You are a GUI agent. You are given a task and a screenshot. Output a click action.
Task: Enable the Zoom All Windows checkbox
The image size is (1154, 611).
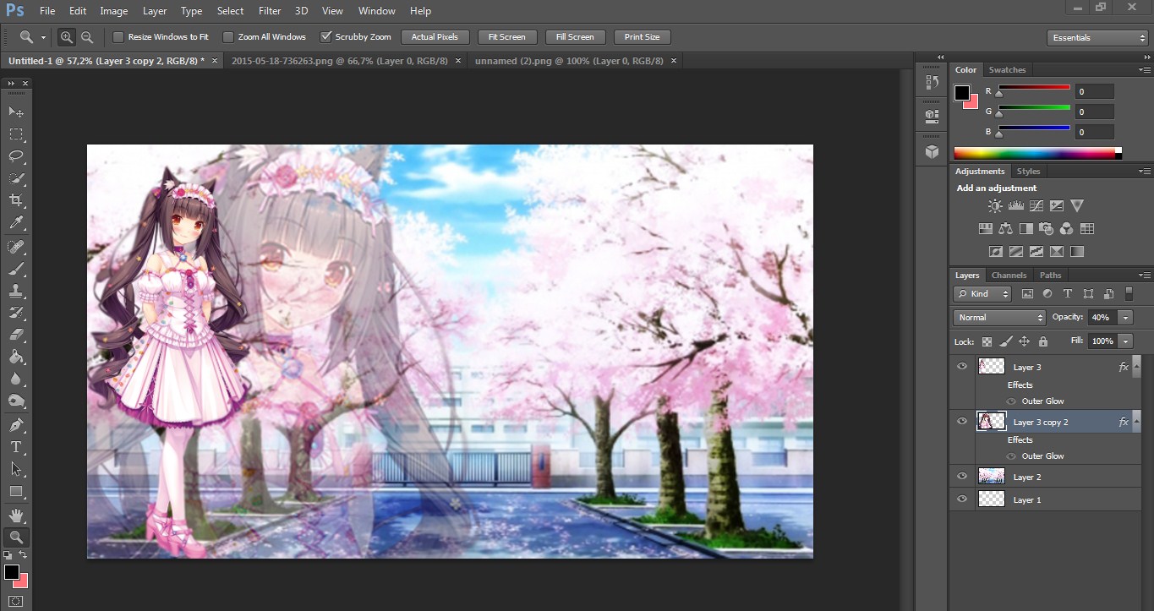tap(228, 36)
